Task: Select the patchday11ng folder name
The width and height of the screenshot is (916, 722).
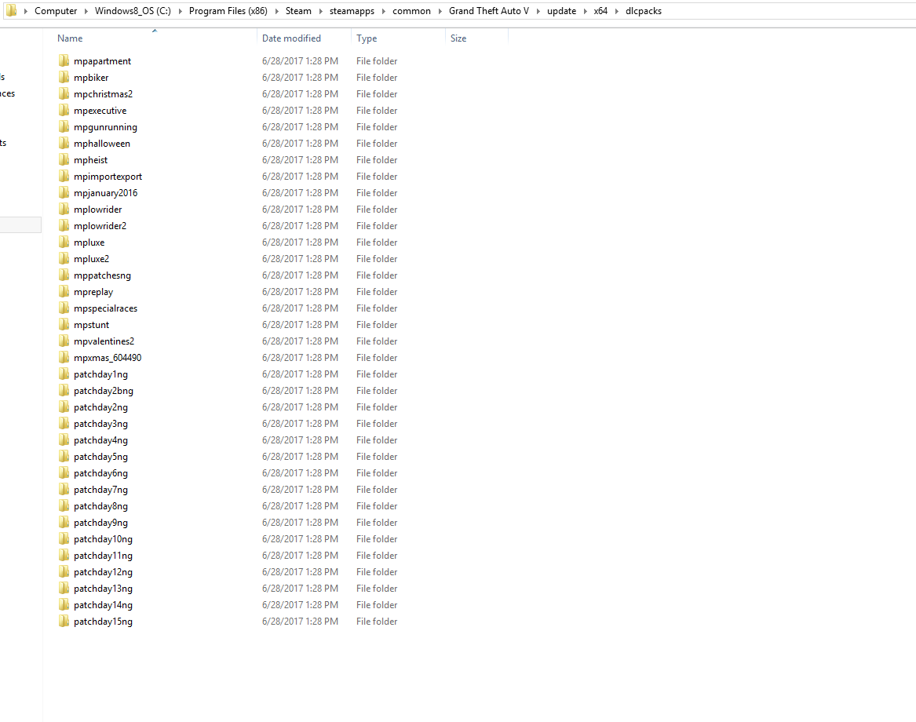Action: pos(103,556)
